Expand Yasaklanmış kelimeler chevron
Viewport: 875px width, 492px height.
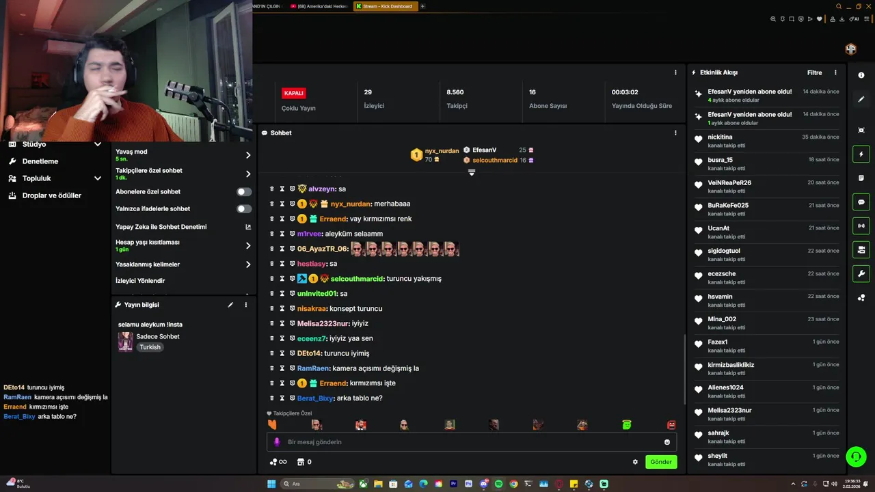click(248, 264)
